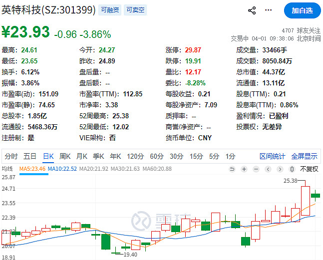This screenshot has height=260, width=323.
Task: Select the 季K chart tab
Action: [x=98, y=156]
